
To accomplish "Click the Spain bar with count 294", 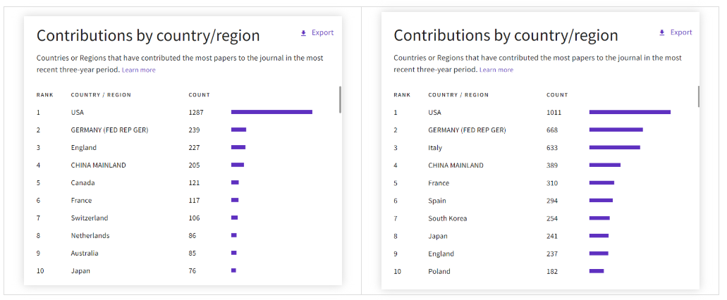I will [x=601, y=201].
